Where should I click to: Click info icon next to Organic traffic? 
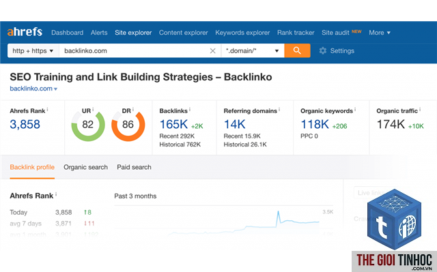click(x=420, y=110)
